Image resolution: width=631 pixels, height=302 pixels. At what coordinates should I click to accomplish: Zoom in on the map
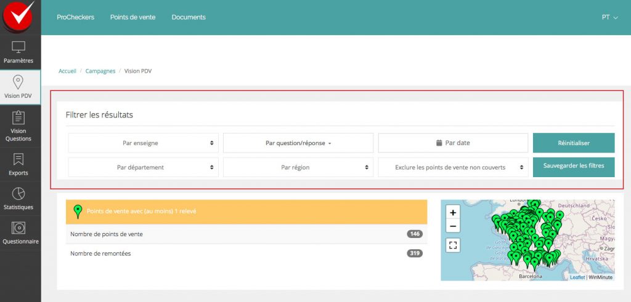click(x=453, y=212)
